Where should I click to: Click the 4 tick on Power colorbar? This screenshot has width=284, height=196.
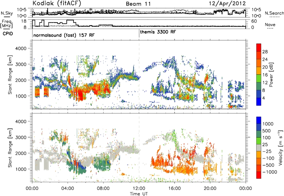tap(263, 98)
